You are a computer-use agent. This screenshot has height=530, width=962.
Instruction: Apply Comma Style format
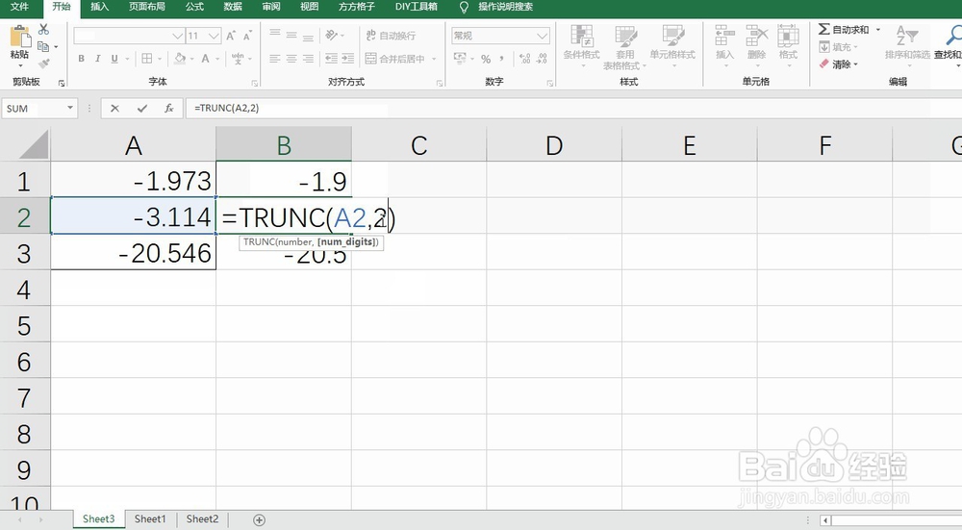pos(502,59)
